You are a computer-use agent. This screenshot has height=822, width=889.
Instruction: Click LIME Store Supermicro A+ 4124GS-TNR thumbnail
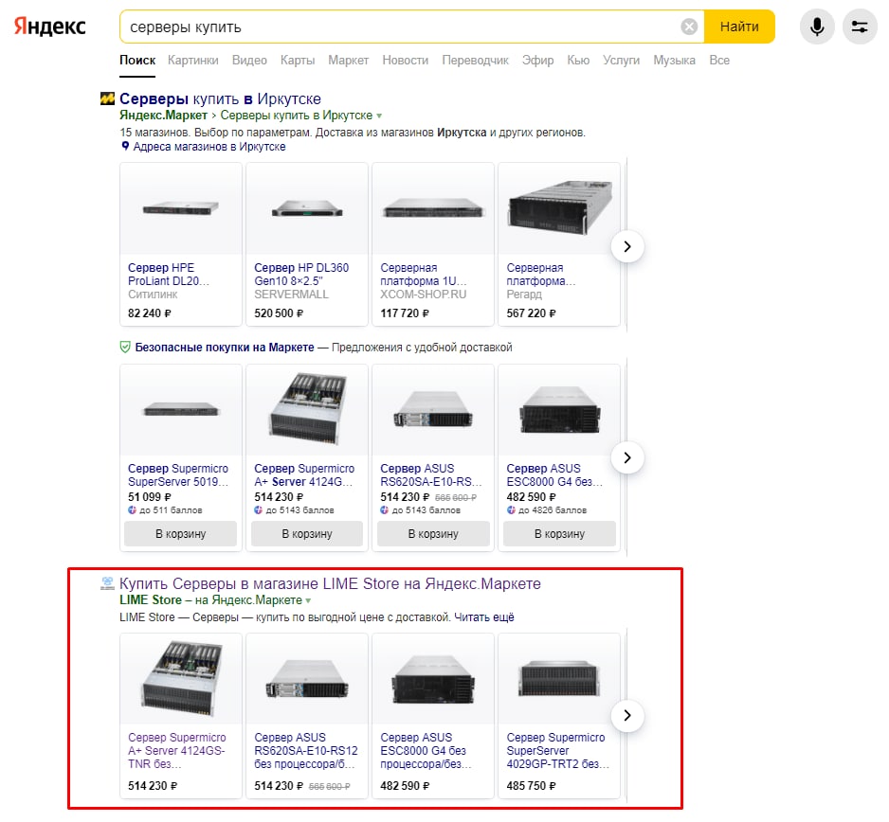click(181, 679)
